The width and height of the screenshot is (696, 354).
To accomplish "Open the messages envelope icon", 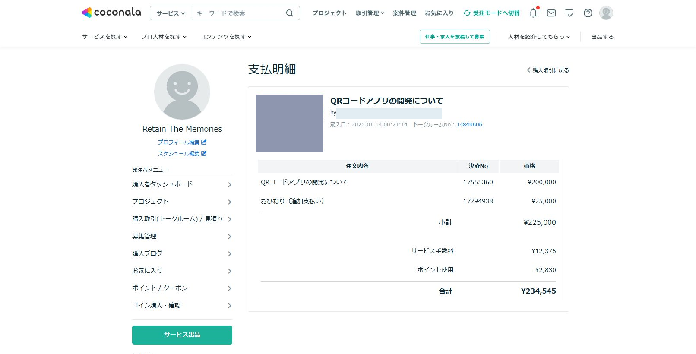I will pos(551,13).
